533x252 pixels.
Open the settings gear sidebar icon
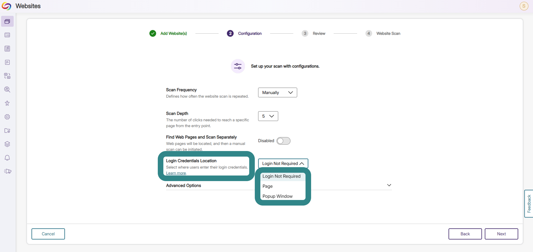tap(7, 117)
